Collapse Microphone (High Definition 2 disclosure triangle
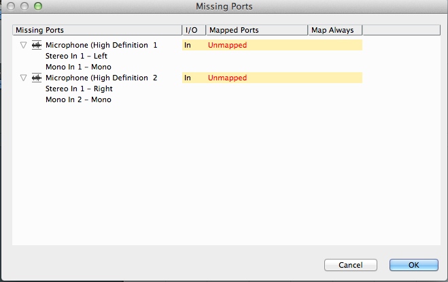448x282 pixels. point(23,78)
